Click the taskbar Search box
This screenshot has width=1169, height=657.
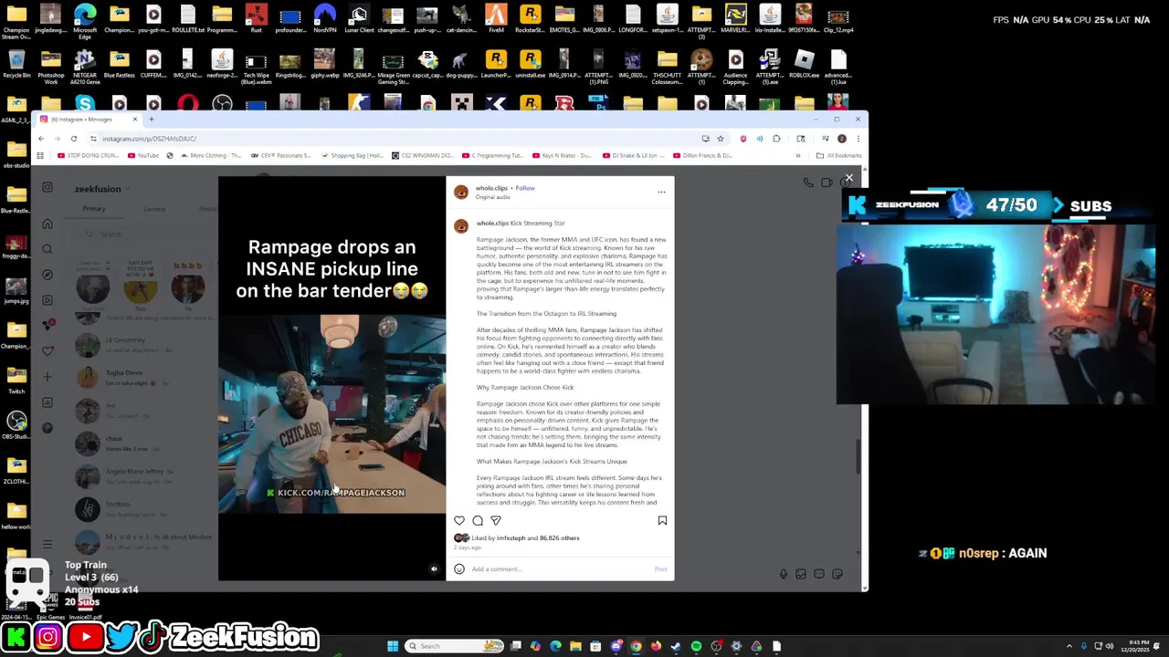point(456,646)
